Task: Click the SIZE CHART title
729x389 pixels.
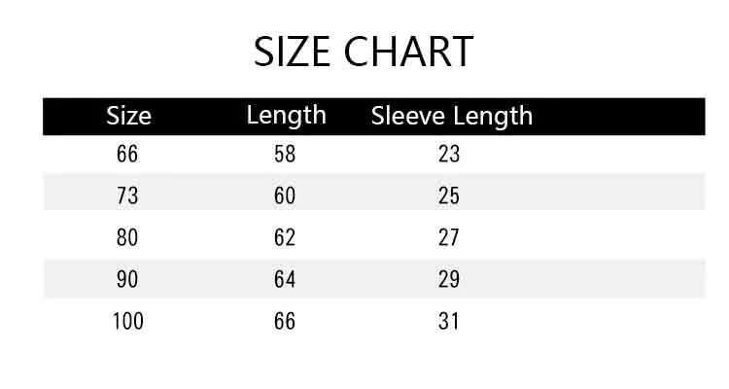Action: coord(364,52)
